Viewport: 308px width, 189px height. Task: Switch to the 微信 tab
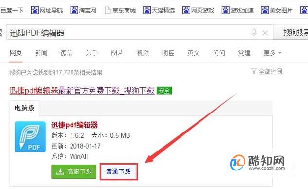(67, 53)
